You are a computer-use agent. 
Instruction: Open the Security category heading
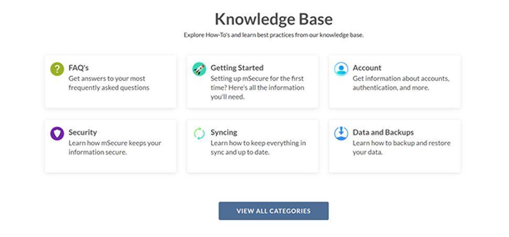pos(82,132)
